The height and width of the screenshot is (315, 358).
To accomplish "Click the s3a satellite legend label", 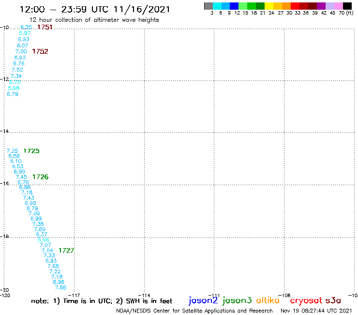I will tap(333, 300).
